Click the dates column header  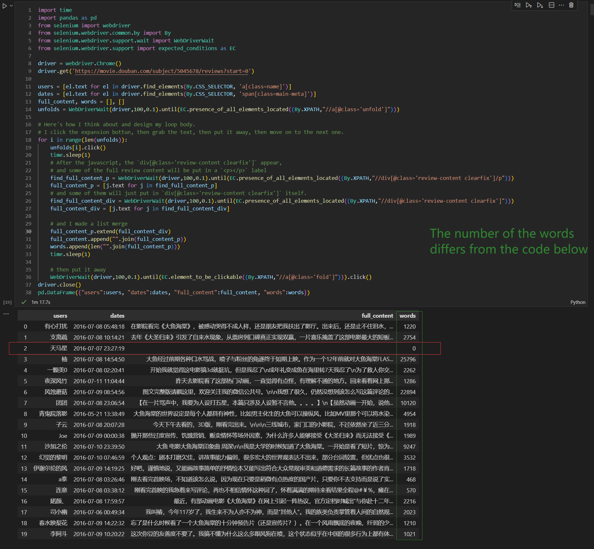pos(117,316)
